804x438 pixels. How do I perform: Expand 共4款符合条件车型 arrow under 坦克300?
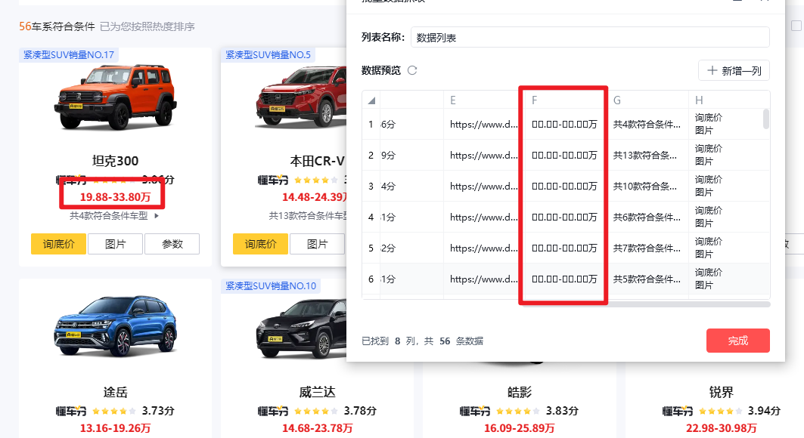click(x=157, y=216)
